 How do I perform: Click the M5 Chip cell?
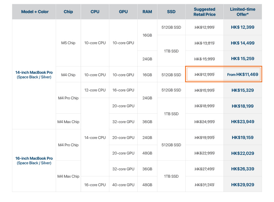[68, 43]
